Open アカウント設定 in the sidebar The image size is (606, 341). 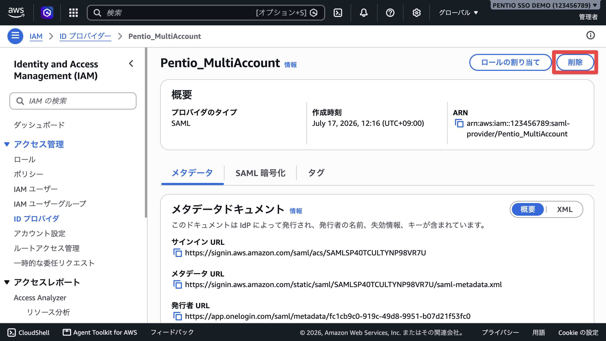40,233
